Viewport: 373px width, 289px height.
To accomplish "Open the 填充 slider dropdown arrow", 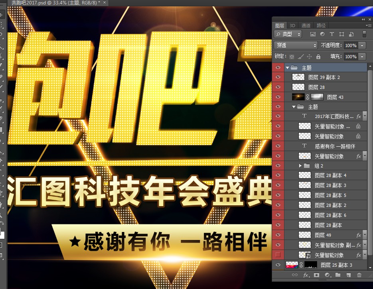I will click(x=362, y=57).
